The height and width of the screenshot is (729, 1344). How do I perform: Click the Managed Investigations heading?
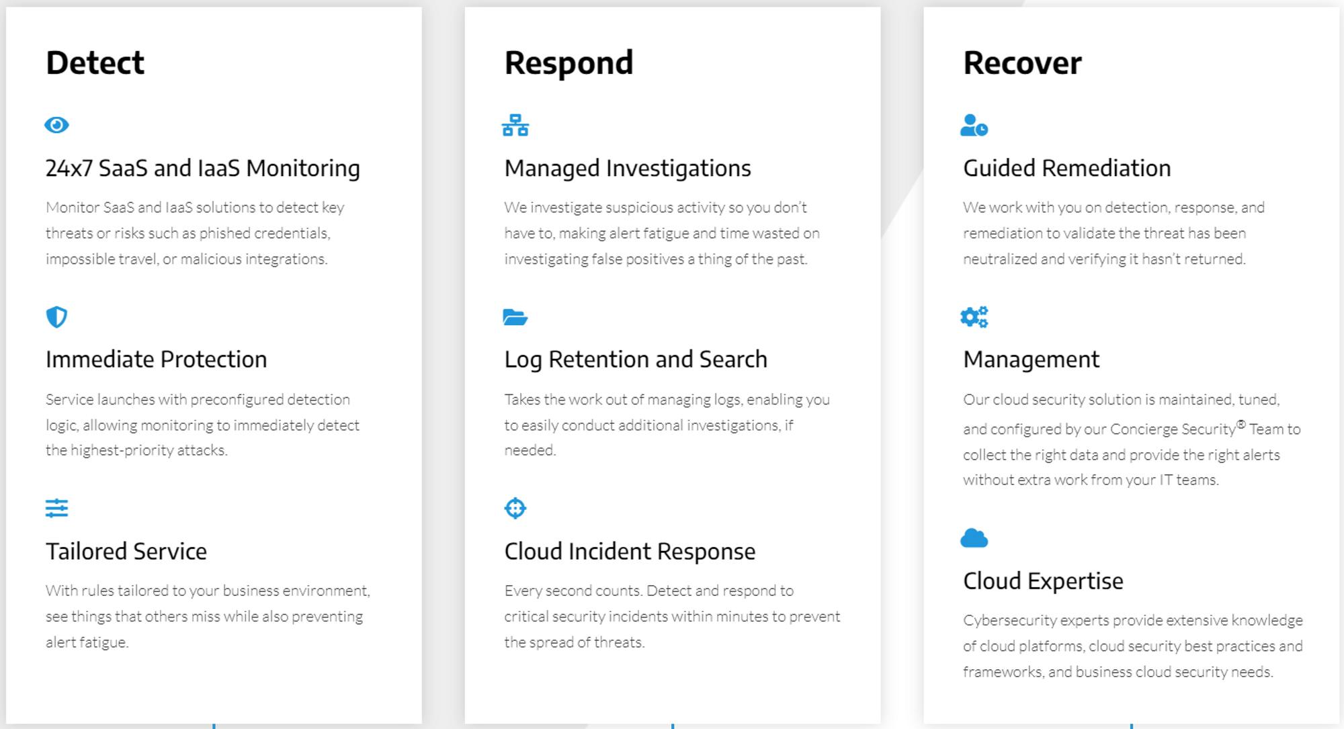pos(628,168)
